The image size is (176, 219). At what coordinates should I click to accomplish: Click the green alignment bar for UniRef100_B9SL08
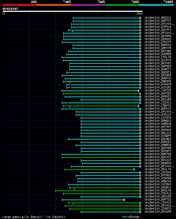(x=98, y=191)
